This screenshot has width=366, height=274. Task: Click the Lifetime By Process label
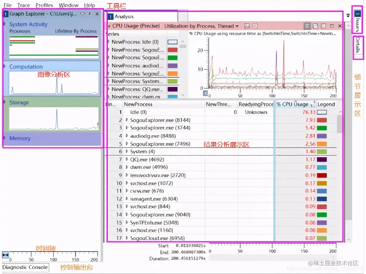click(76, 31)
